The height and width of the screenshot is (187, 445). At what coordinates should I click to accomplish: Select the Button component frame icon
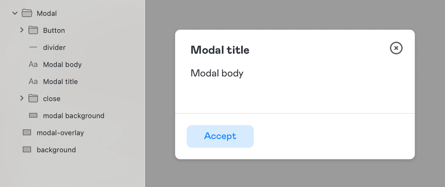(x=33, y=30)
